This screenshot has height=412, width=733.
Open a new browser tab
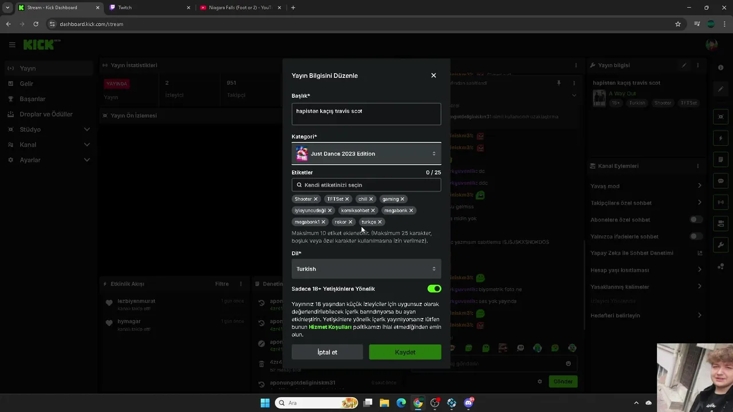[293, 7]
